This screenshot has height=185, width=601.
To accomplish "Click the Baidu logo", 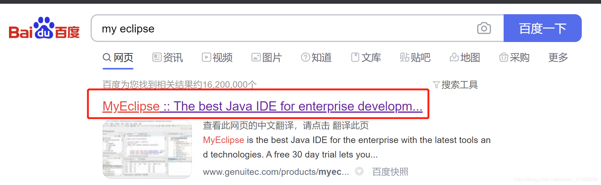I will coord(44,28).
